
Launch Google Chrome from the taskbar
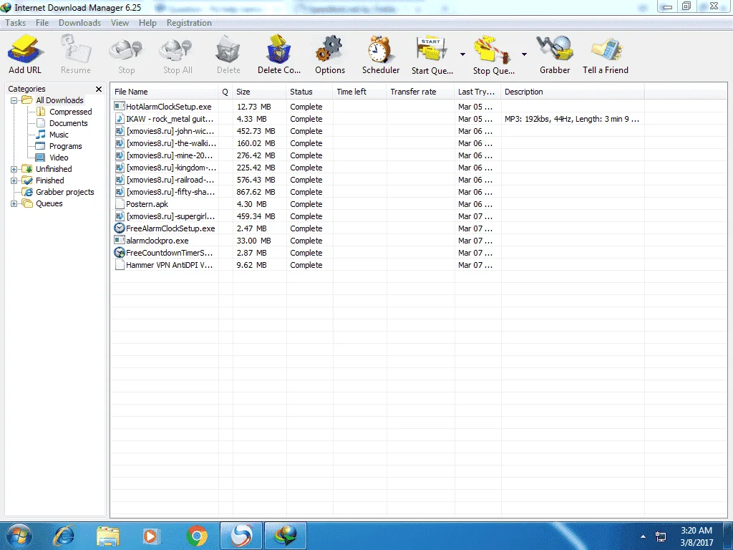pos(196,536)
